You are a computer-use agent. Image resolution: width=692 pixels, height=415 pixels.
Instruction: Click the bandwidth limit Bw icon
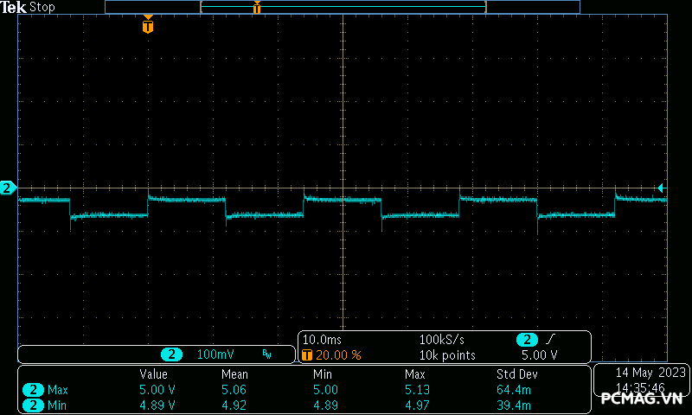tap(266, 354)
